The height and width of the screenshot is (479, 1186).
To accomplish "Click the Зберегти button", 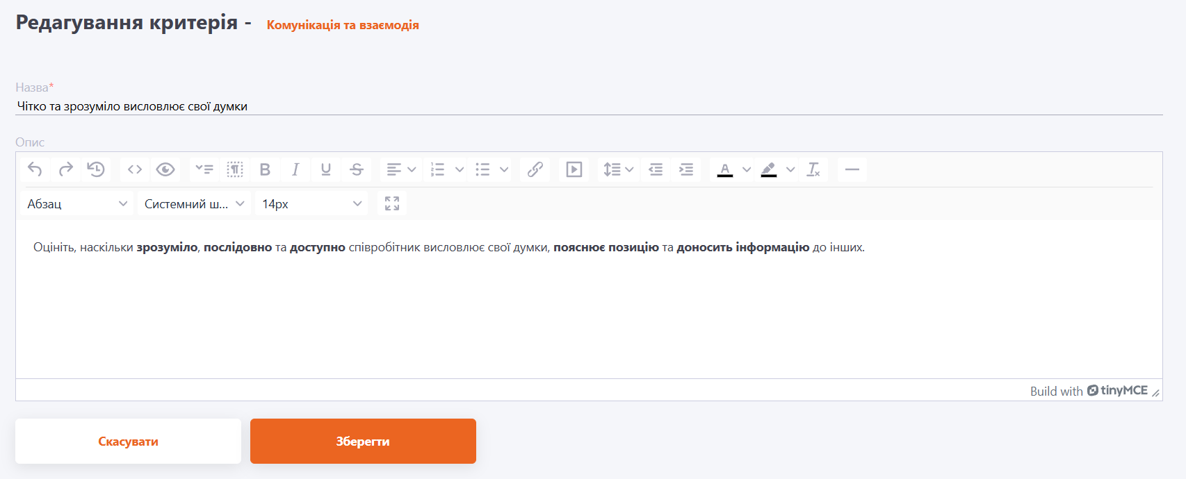I will (363, 441).
